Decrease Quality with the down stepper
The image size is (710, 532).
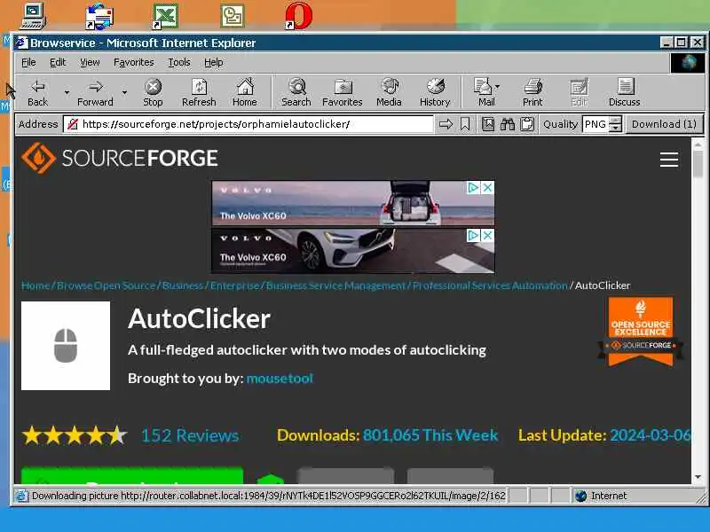[615, 128]
